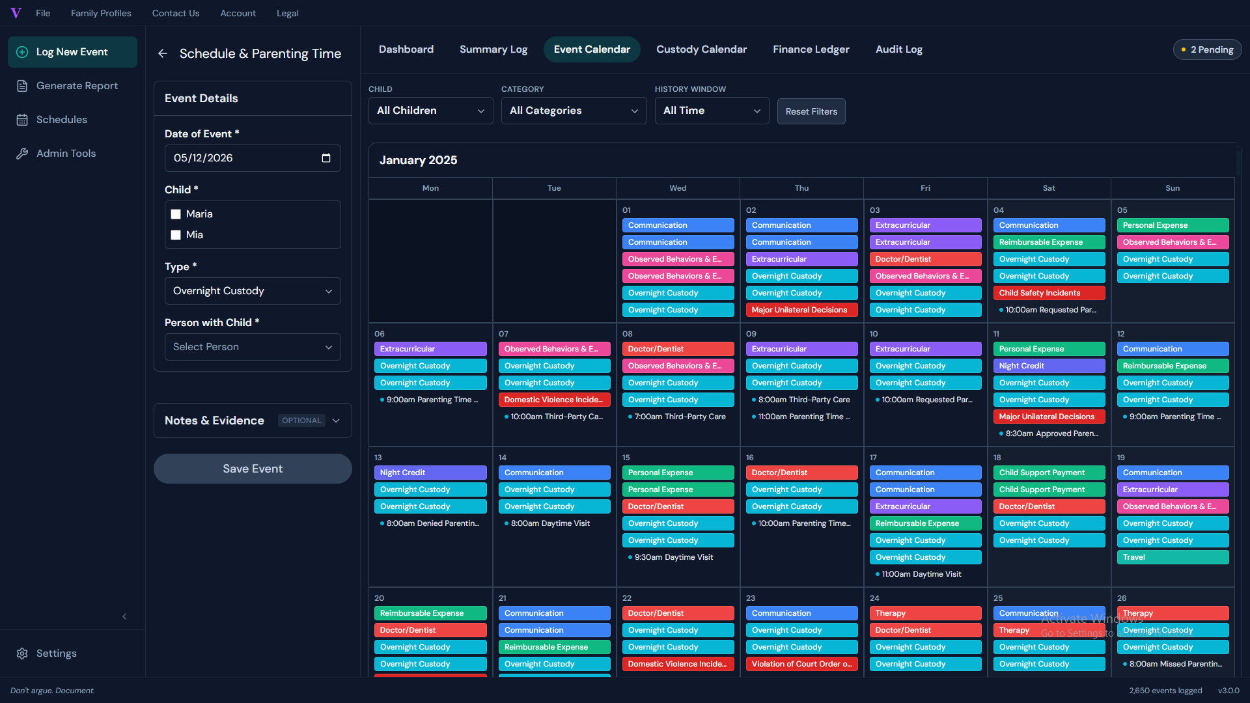Image resolution: width=1250 pixels, height=703 pixels.
Task: Open the first Child Support Payment on Jan 18
Action: pos(1049,473)
